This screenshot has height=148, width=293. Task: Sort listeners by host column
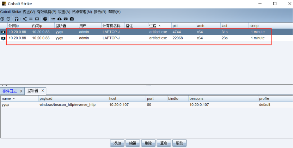click(127, 98)
